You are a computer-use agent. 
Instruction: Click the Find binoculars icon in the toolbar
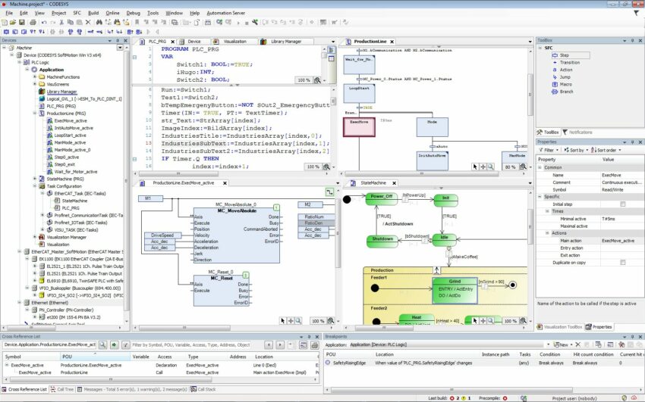pyautogui.click(x=99, y=22)
